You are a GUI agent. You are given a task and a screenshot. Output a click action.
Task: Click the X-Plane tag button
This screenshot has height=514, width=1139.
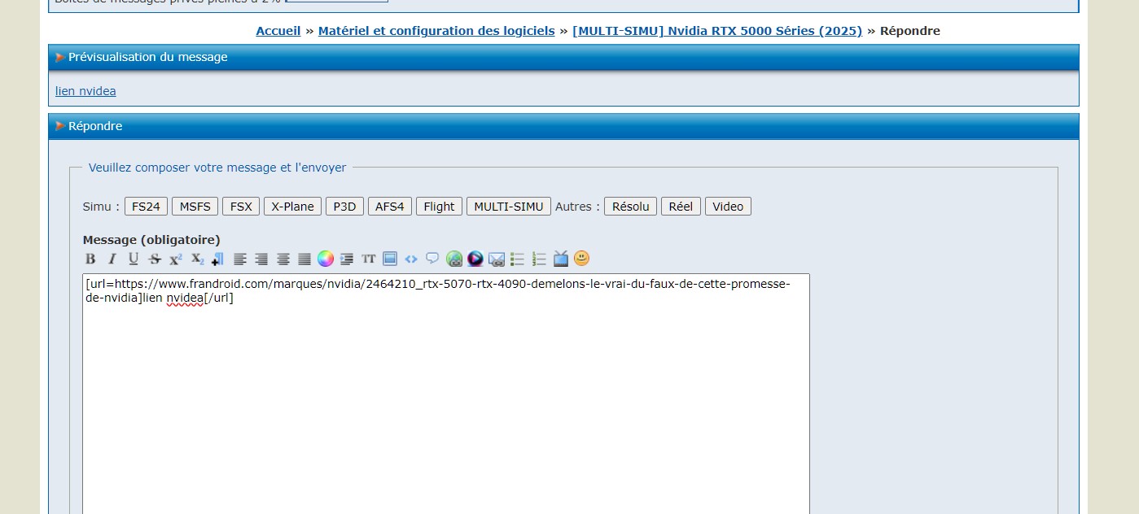click(293, 207)
